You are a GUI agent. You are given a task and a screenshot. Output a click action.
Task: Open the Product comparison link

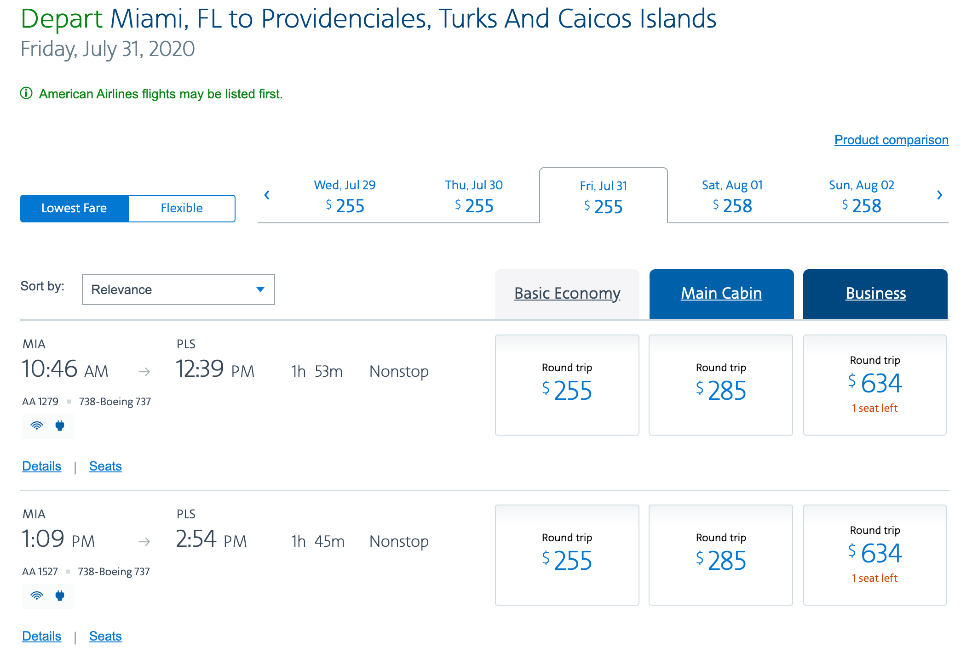point(891,140)
